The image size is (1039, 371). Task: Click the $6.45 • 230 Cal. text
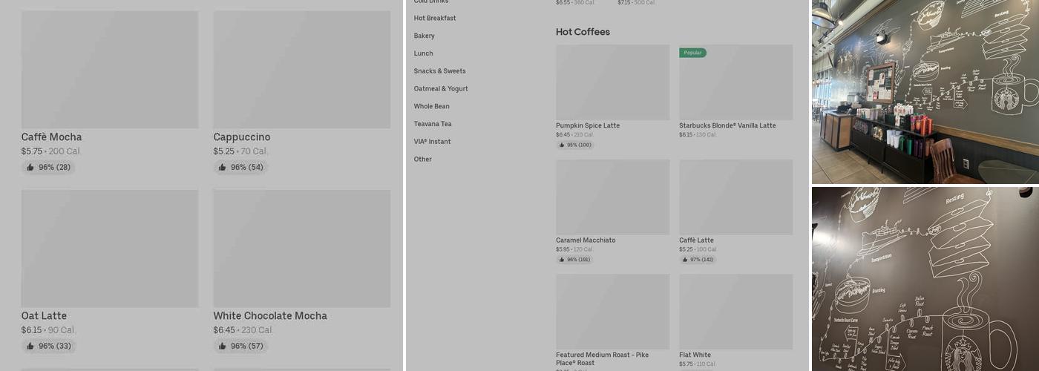[243, 330]
